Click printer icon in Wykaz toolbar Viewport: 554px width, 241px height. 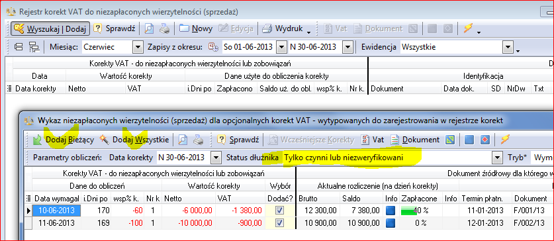(198, 140)
